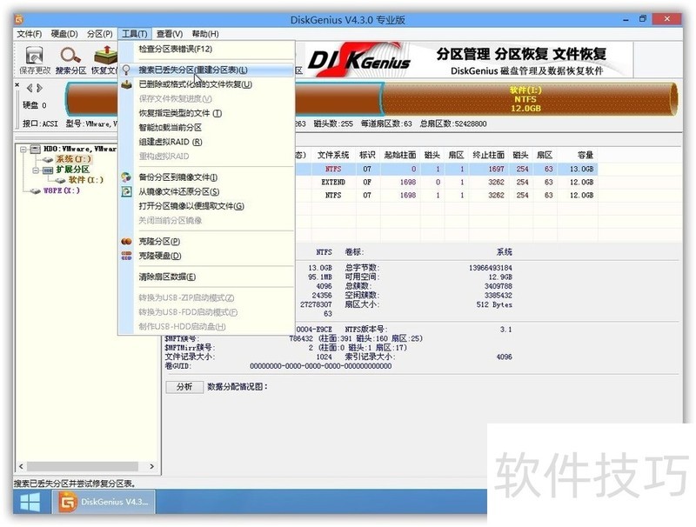
Task: Click the 标识 column header
Action: pos(367,155)
